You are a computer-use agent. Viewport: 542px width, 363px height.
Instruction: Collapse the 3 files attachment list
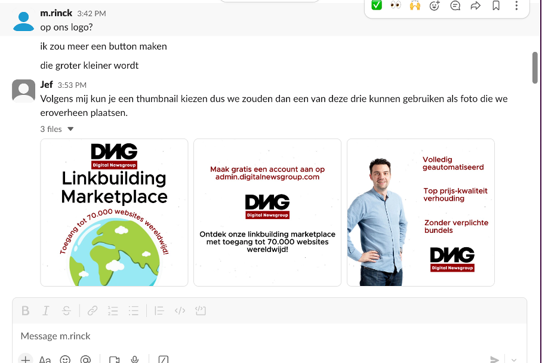[x=70, y=129]
